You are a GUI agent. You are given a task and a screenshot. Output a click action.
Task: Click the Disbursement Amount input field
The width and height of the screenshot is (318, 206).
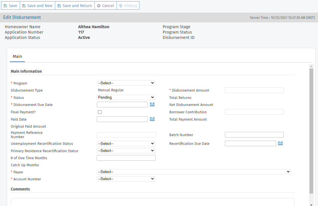click(x=254, y=90)
